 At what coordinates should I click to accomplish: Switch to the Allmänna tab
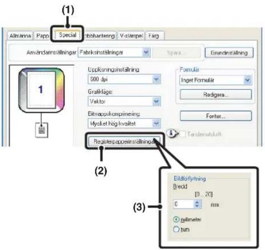pos(20,36)
